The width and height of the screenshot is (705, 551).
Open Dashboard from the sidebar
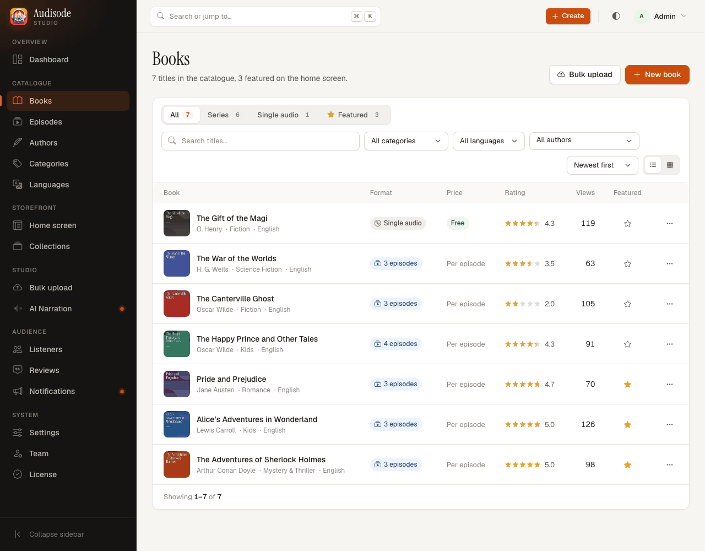(x=68, y=60)
